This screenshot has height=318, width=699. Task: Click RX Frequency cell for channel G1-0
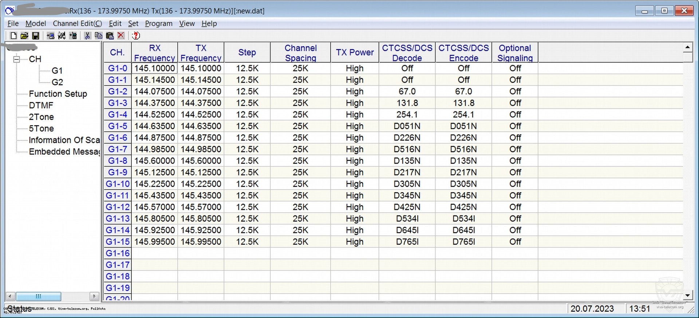155,68
